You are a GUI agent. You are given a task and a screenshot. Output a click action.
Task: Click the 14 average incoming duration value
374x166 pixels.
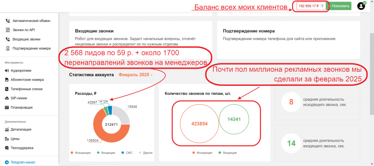(x=291, y=143)
